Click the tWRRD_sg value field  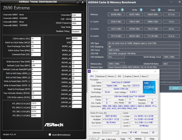[x=77, y=78]
